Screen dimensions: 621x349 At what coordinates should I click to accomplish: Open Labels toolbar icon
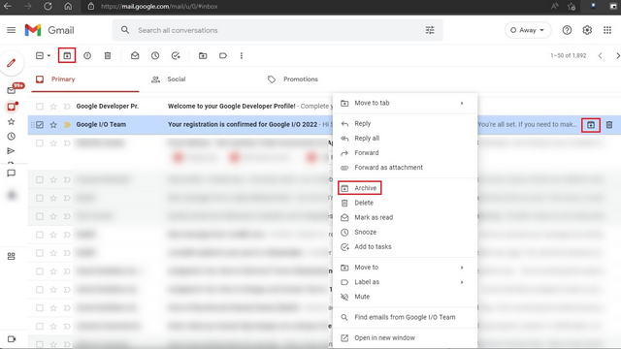point(223,56)
